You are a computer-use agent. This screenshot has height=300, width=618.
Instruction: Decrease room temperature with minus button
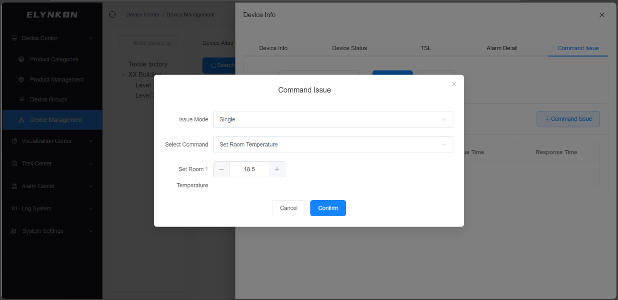pos(221,169)
